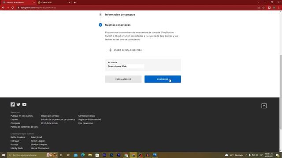Open the browser side panel icon
The width and height of the screenshot is (282, 158).
269,8
